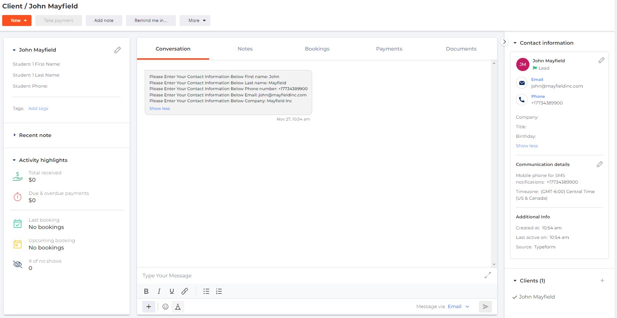Image resolution: width=617 pixels, height=318 pixels.
Task: Click the Nov 27, 10:54 am timestamp
Action: (293, 119)
